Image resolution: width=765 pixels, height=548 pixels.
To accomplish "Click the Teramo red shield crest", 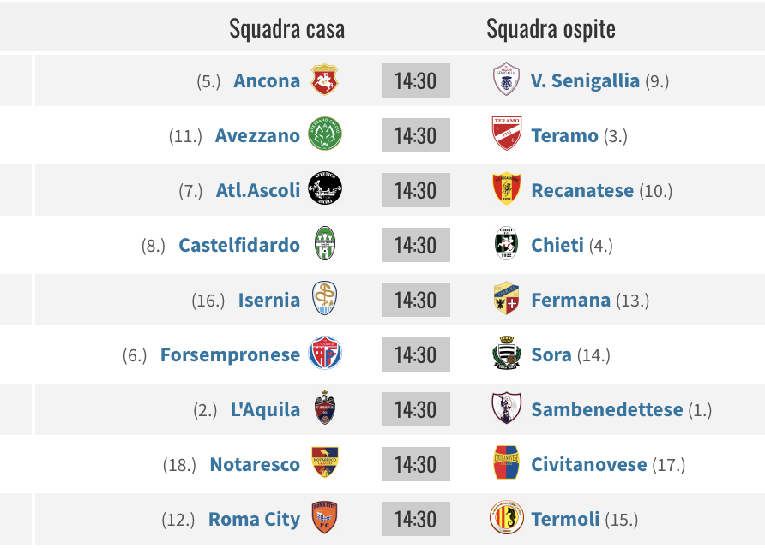I will coord(506,134).
